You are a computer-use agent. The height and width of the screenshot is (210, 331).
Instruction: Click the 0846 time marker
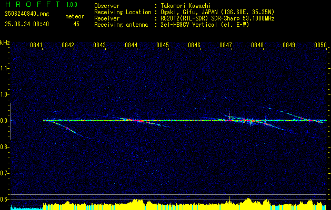(x=194, y=45)
